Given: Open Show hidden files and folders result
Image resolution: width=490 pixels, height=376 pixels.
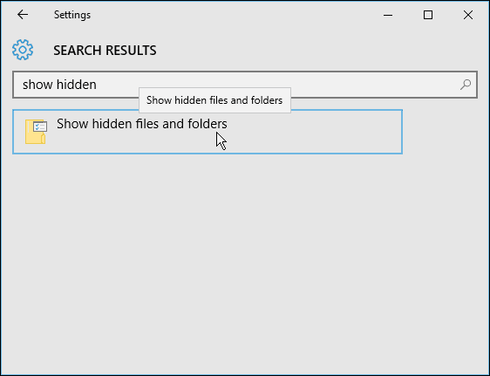Looking at the screenshot, I should pyautogui.click(x=142, y=124).
